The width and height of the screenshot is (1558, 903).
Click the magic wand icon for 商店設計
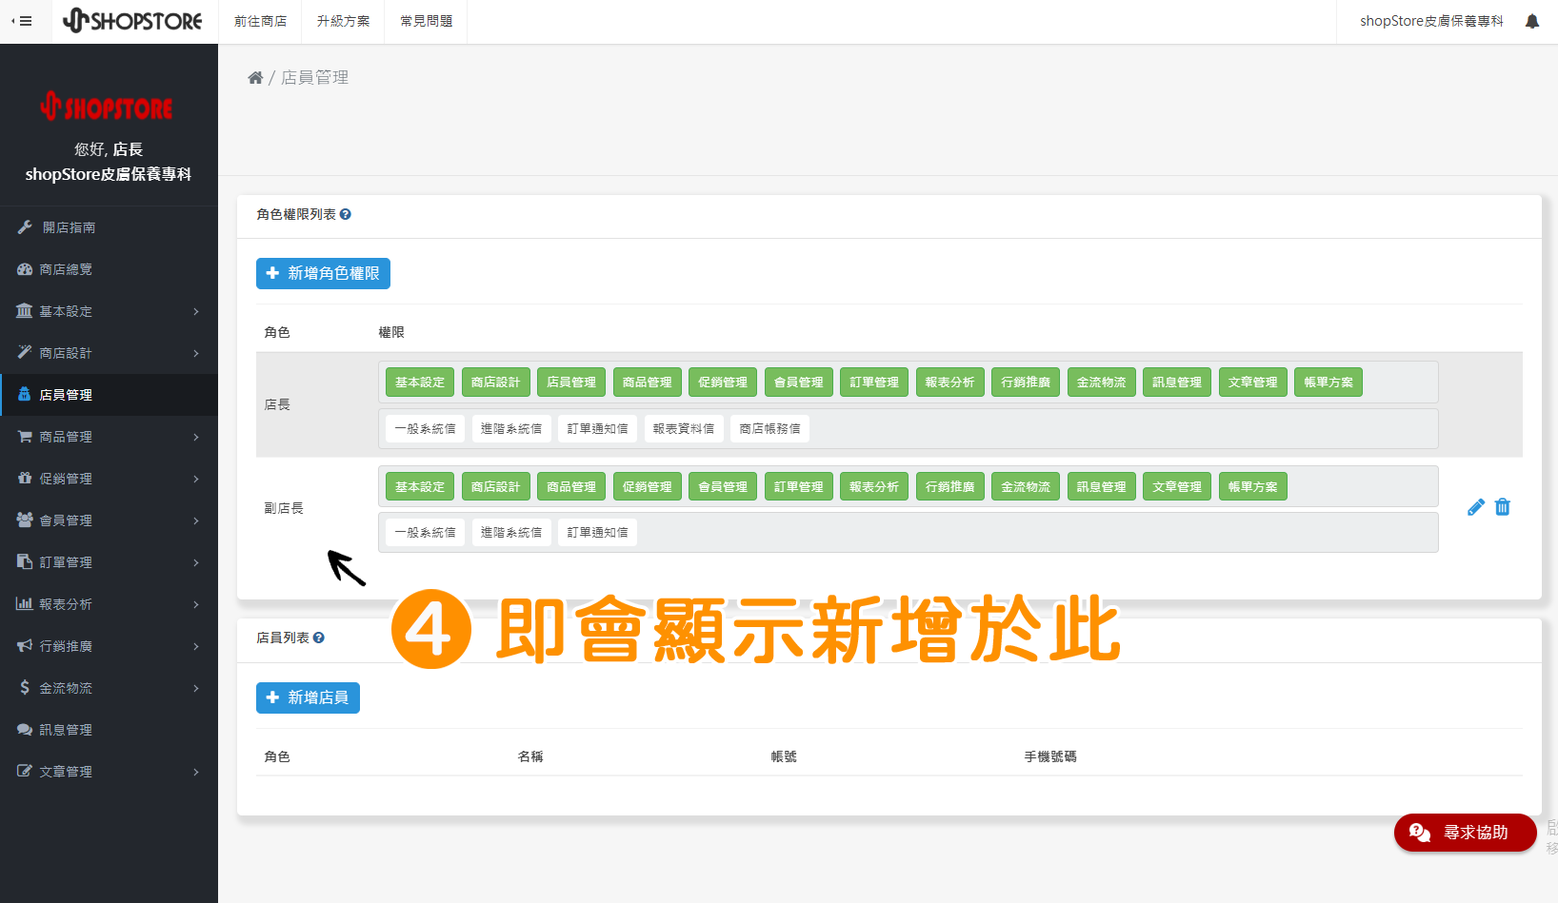(x=25, y=353)
